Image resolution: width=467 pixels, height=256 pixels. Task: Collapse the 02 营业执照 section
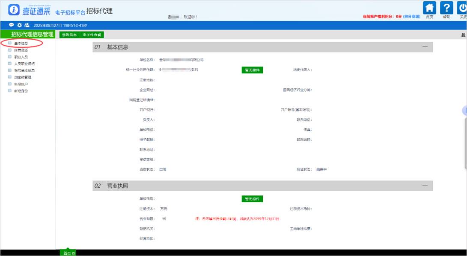[425, 186]
